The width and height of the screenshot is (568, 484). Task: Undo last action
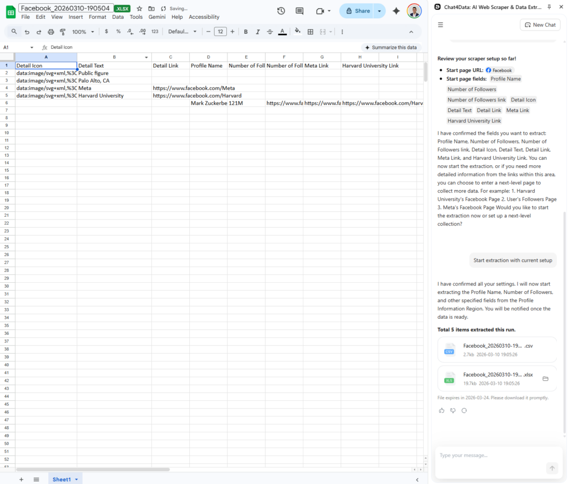pyautogui.click(x=27, y=32)
